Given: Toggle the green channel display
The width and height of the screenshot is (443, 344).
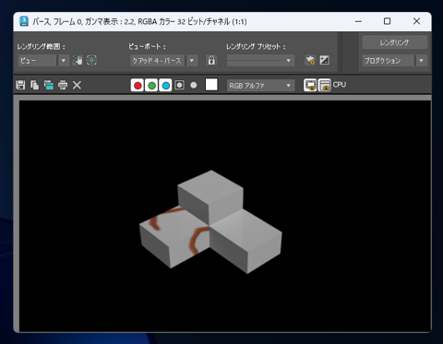Looking at the screenshot, I should 151,85.
